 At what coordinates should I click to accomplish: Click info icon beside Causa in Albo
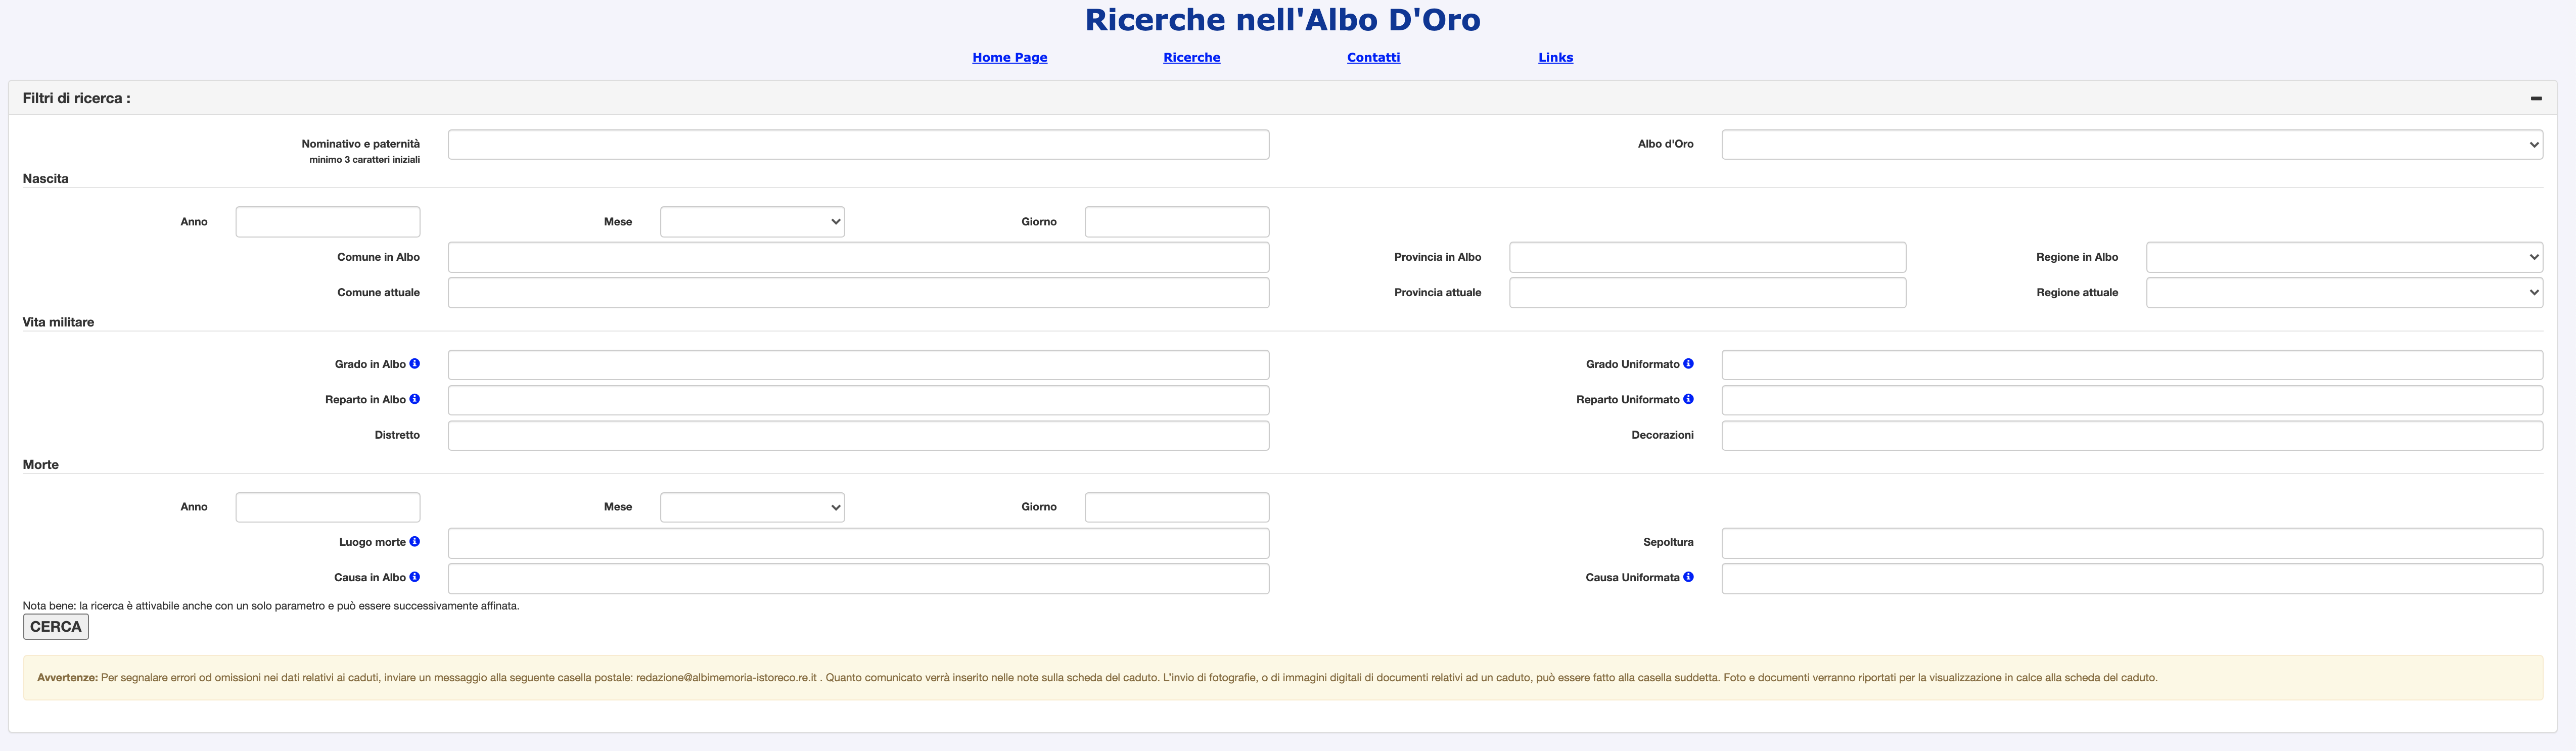point(414,577)
